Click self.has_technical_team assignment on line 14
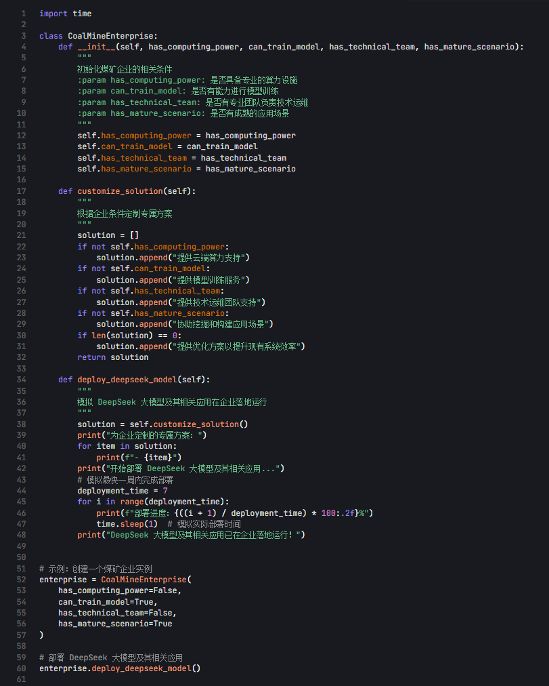 181,158
